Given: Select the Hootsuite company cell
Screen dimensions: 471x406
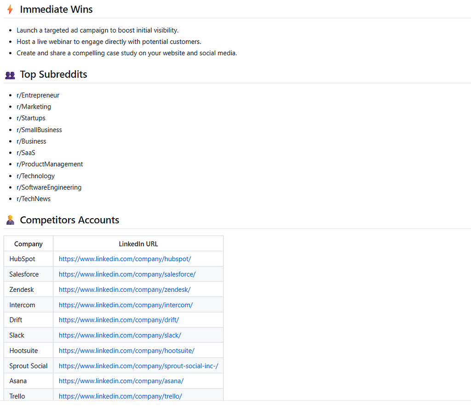Looking at the screenshot, I should [29, 350].
